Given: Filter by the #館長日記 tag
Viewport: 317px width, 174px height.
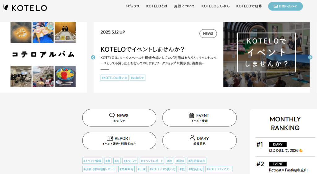Looking at the screenshot, I should click(x=195, y=169).
